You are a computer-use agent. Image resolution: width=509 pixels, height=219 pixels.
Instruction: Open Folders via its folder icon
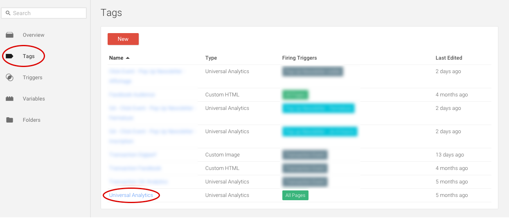tap(9, 120)
